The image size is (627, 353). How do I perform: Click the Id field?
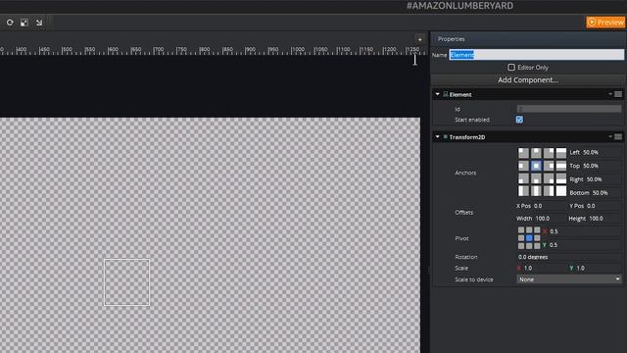[x=569, y=109]
